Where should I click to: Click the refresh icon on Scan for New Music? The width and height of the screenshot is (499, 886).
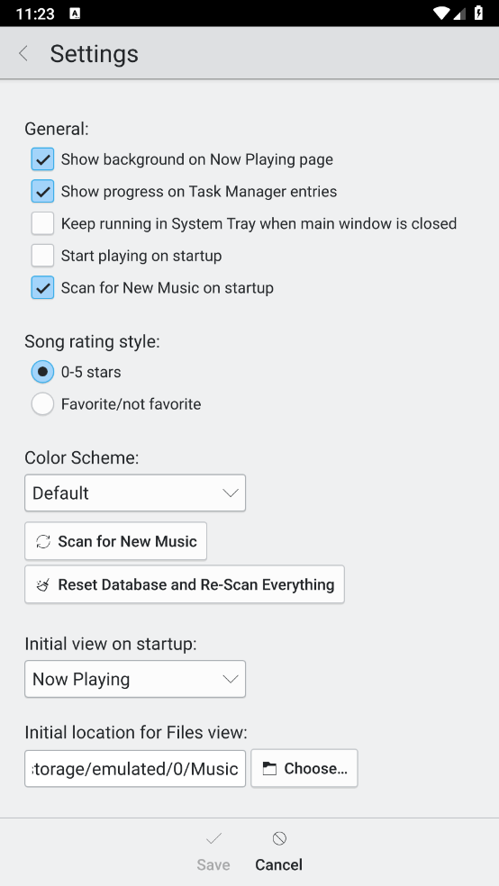[43, 541]
